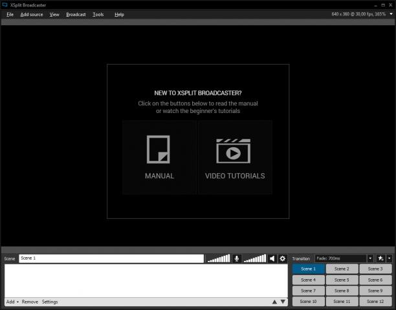396x310 pixels.
Task: Open the Help menu
Action: tap(119, 15)
